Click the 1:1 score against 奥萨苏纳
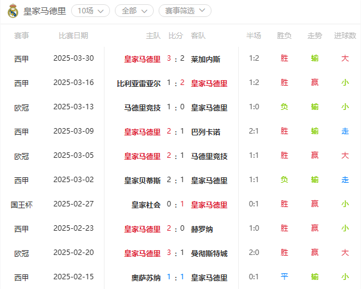 tap(176, 277)
